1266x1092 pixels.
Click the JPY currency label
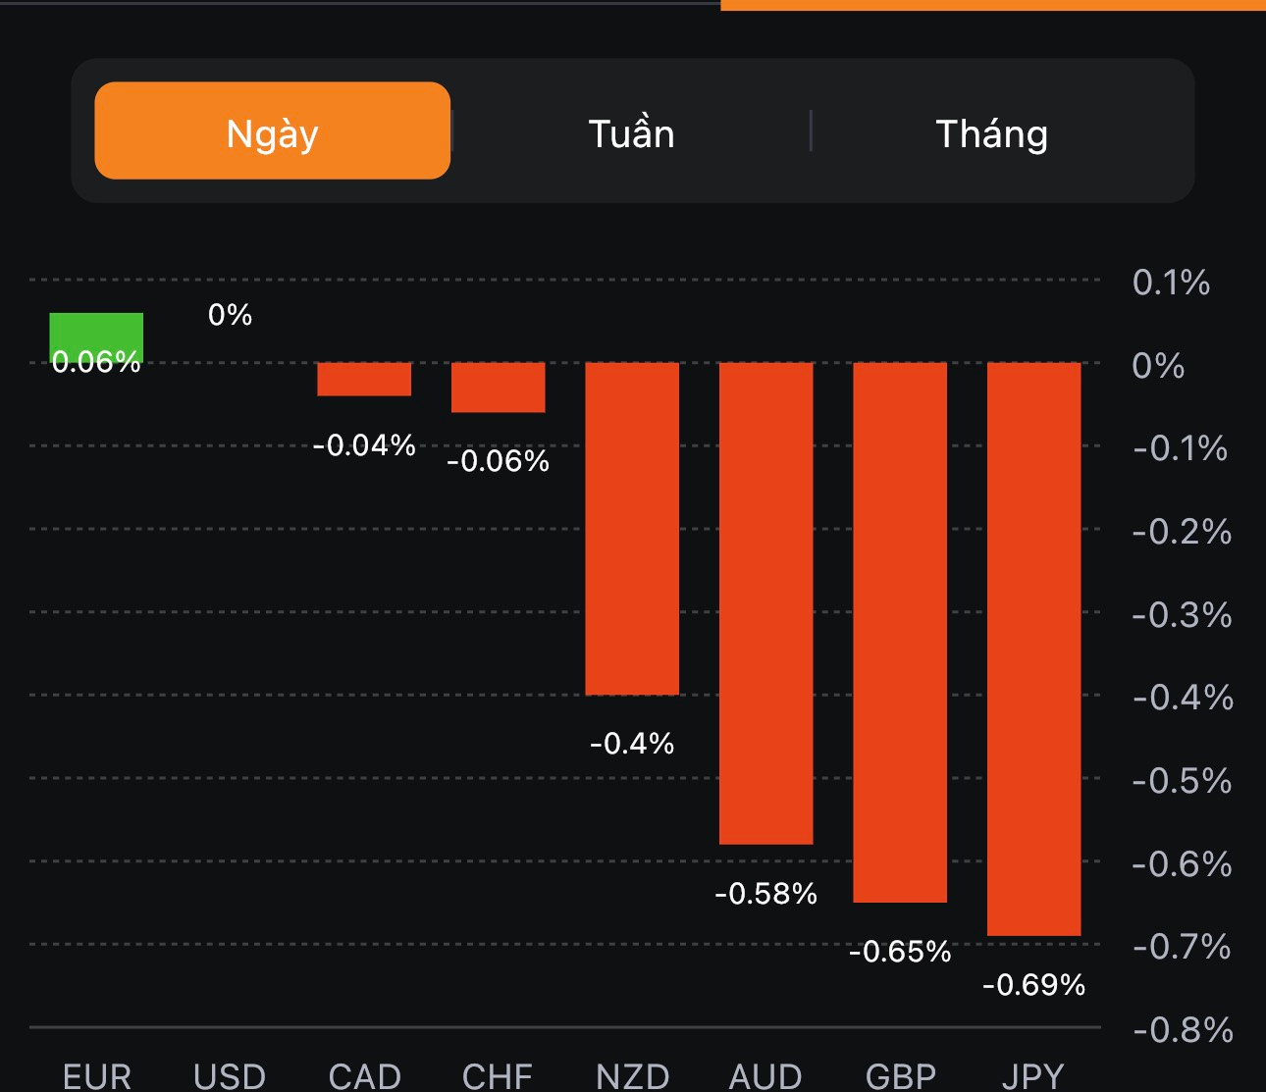tap(1033, 1076)
